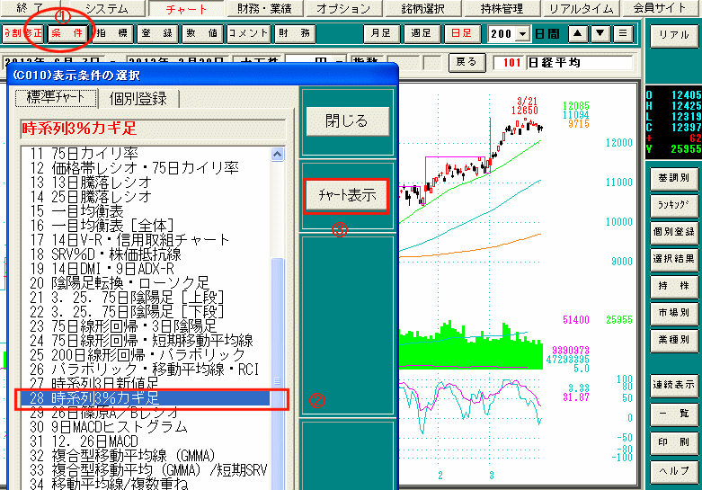Select item 30 9日MACDヒストグラム
Viewport: 702px width, 490px height.
pyautogui.click(x=146, y=426)
